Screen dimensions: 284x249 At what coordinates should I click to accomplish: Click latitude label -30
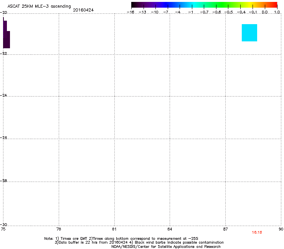(x=3, y=224)
